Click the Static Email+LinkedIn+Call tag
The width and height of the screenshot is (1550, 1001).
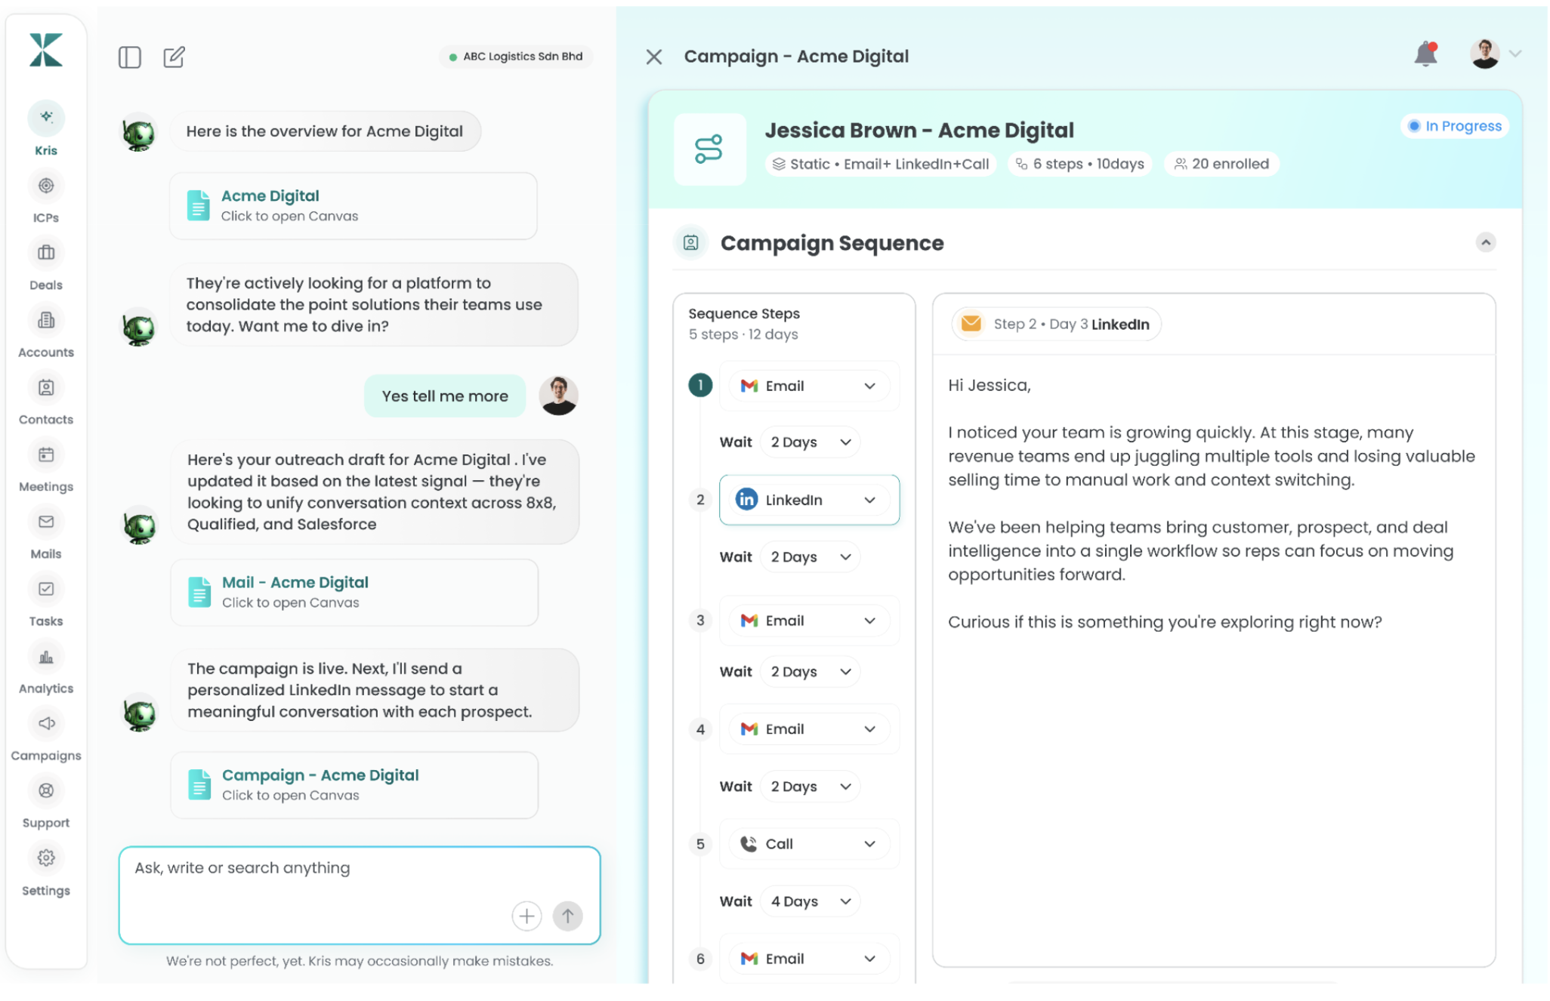(881, 164)
